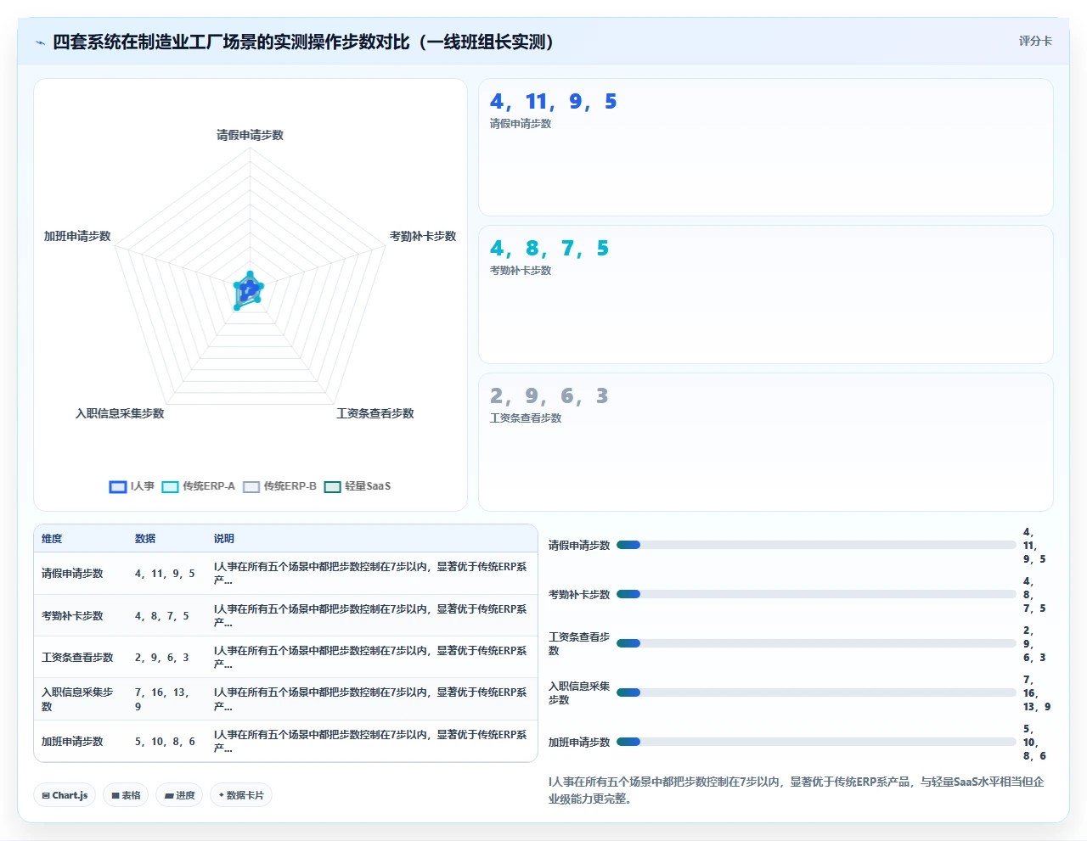Click the table cell value 4, 11, 9, 5

coord(165,574)
